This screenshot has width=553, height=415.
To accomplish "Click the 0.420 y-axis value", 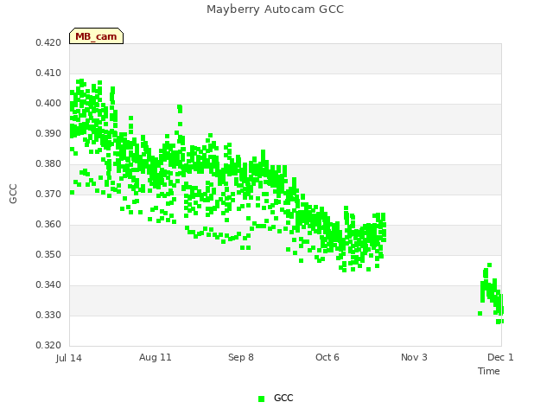I will tap(48, 43).
